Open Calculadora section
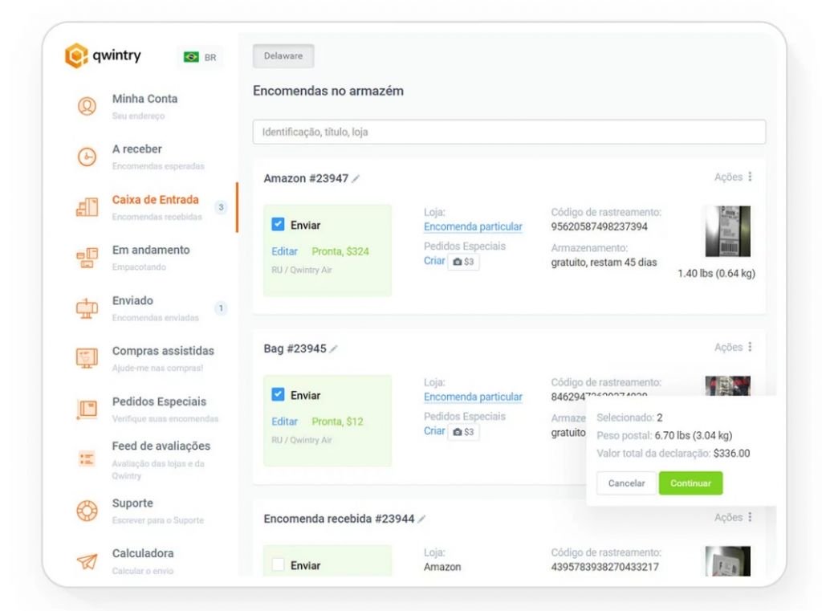The height and width of the screenshot is (611, 822). pos(143,560)
